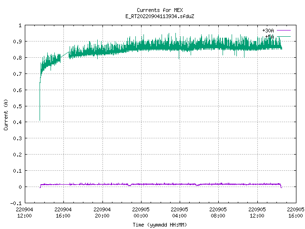Click the '+30A' legend label
This screenshot has height=229, width=305.
tap(268, 31)
